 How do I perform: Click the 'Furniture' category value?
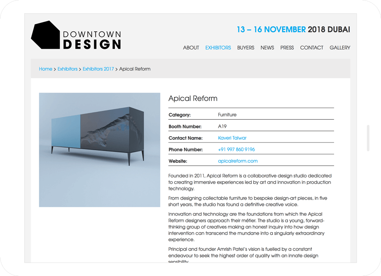227,115
